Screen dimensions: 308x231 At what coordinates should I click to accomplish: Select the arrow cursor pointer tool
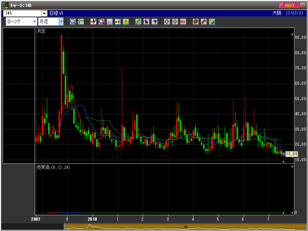(x=146, y=22)
